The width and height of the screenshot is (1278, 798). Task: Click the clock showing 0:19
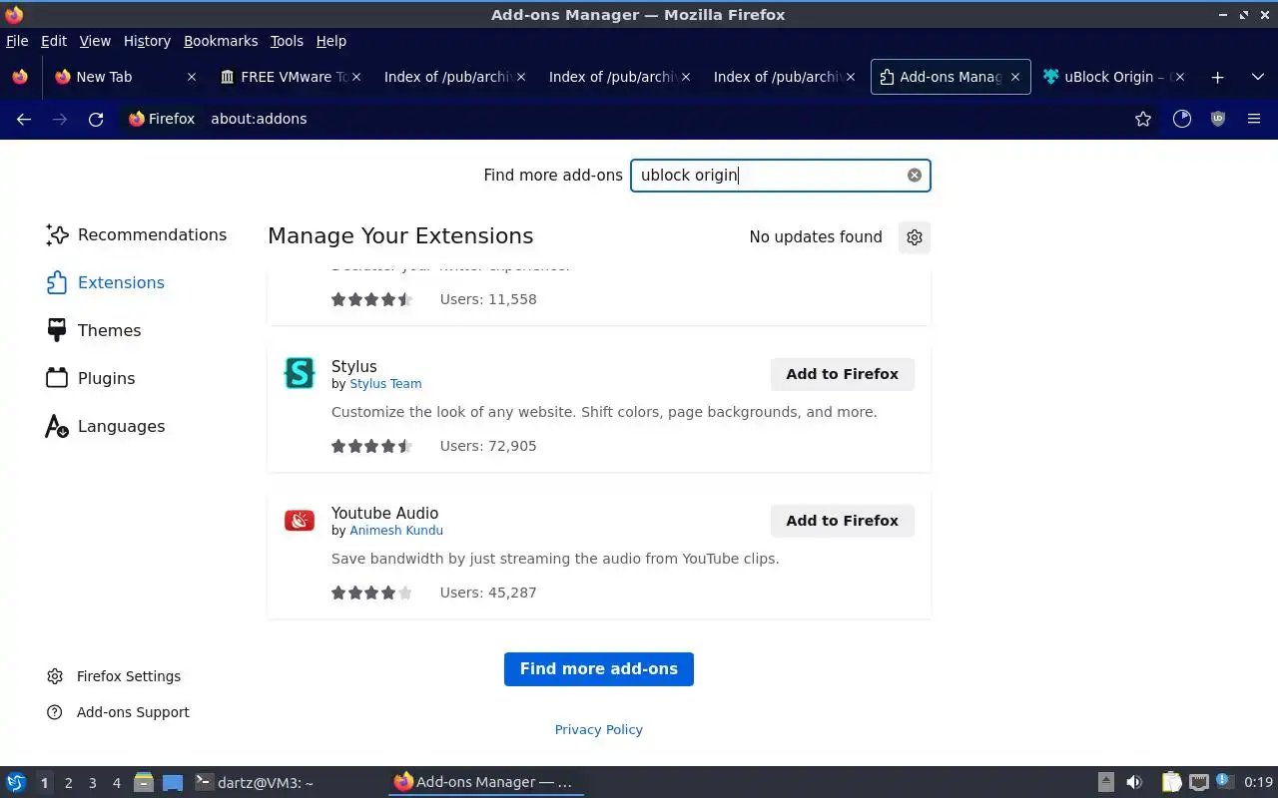click(x=1258, y=782)
